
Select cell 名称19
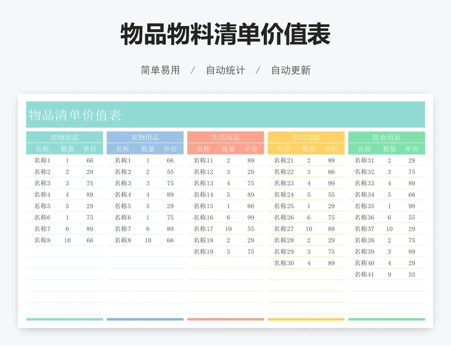point(204,252)
